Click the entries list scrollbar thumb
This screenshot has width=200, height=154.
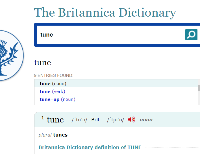pos(199,88)
